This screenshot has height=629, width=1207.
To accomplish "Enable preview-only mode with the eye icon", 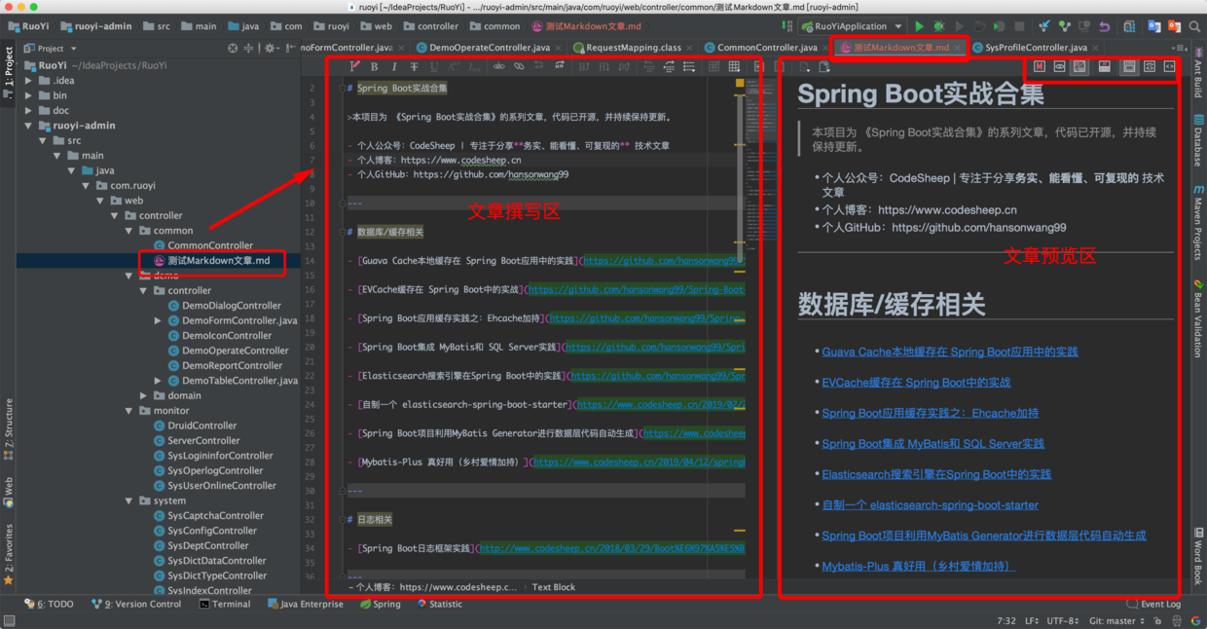I will 1059,68.
